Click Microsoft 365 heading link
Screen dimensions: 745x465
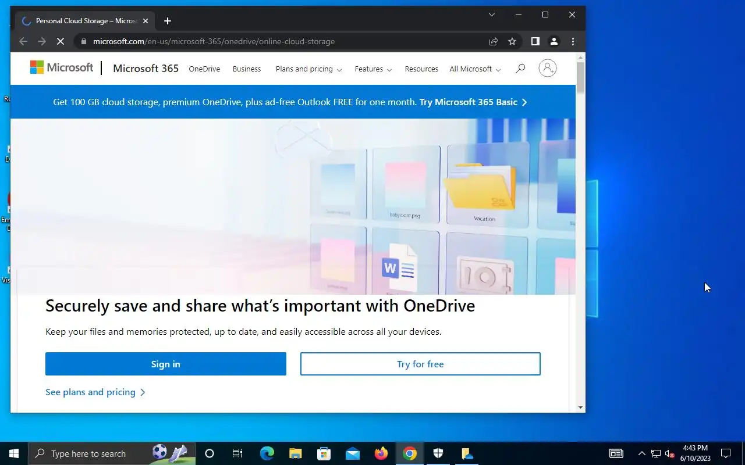click(x=146, y=68)
